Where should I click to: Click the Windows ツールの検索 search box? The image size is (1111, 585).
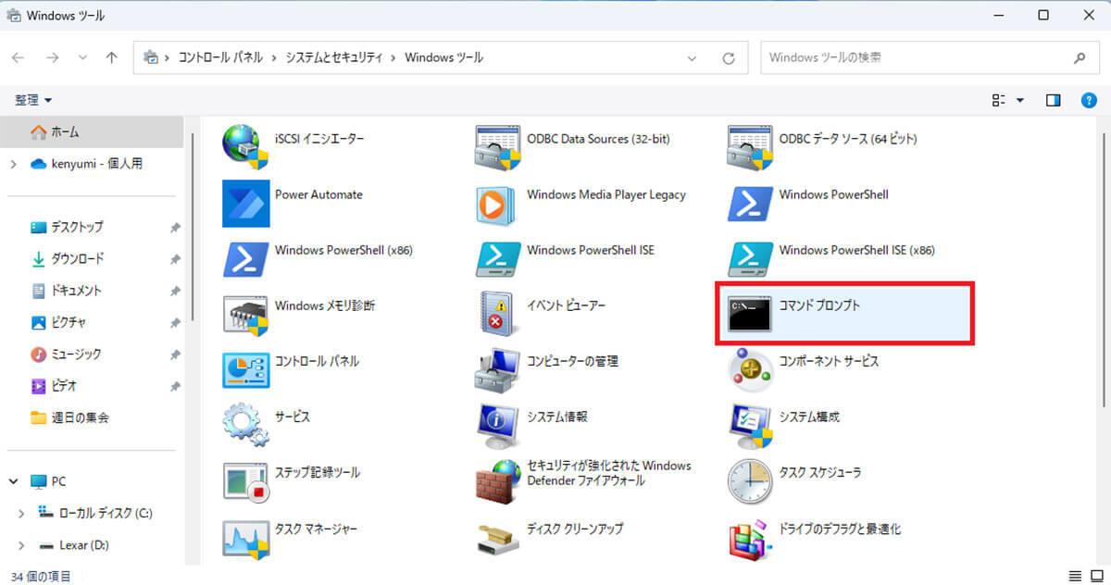[x=929, y=57]
